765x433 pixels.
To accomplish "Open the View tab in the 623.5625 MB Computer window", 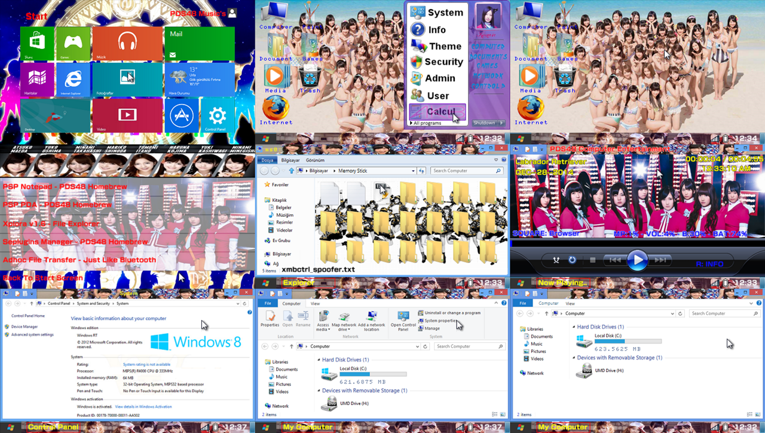I will pos(570,303).
